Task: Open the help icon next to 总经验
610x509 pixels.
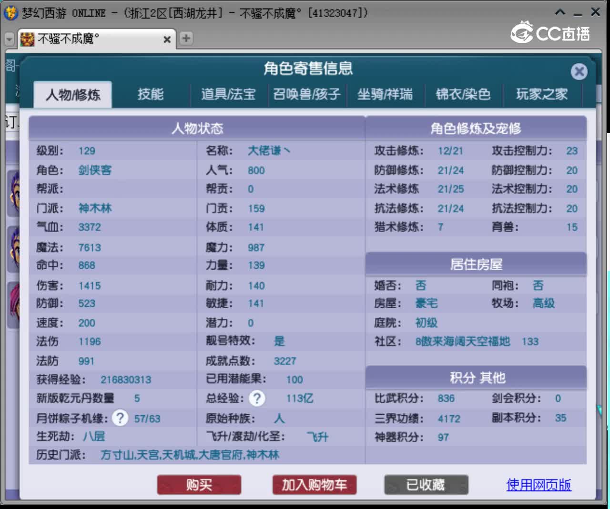Action: [257, 398]
